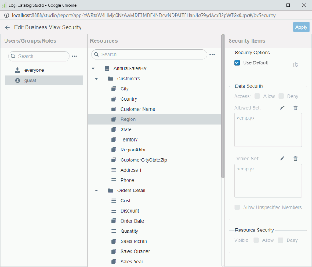
Task: Collapse the AnnualSalesBV node
Action: pyautogui.click(x=93, y=68)
